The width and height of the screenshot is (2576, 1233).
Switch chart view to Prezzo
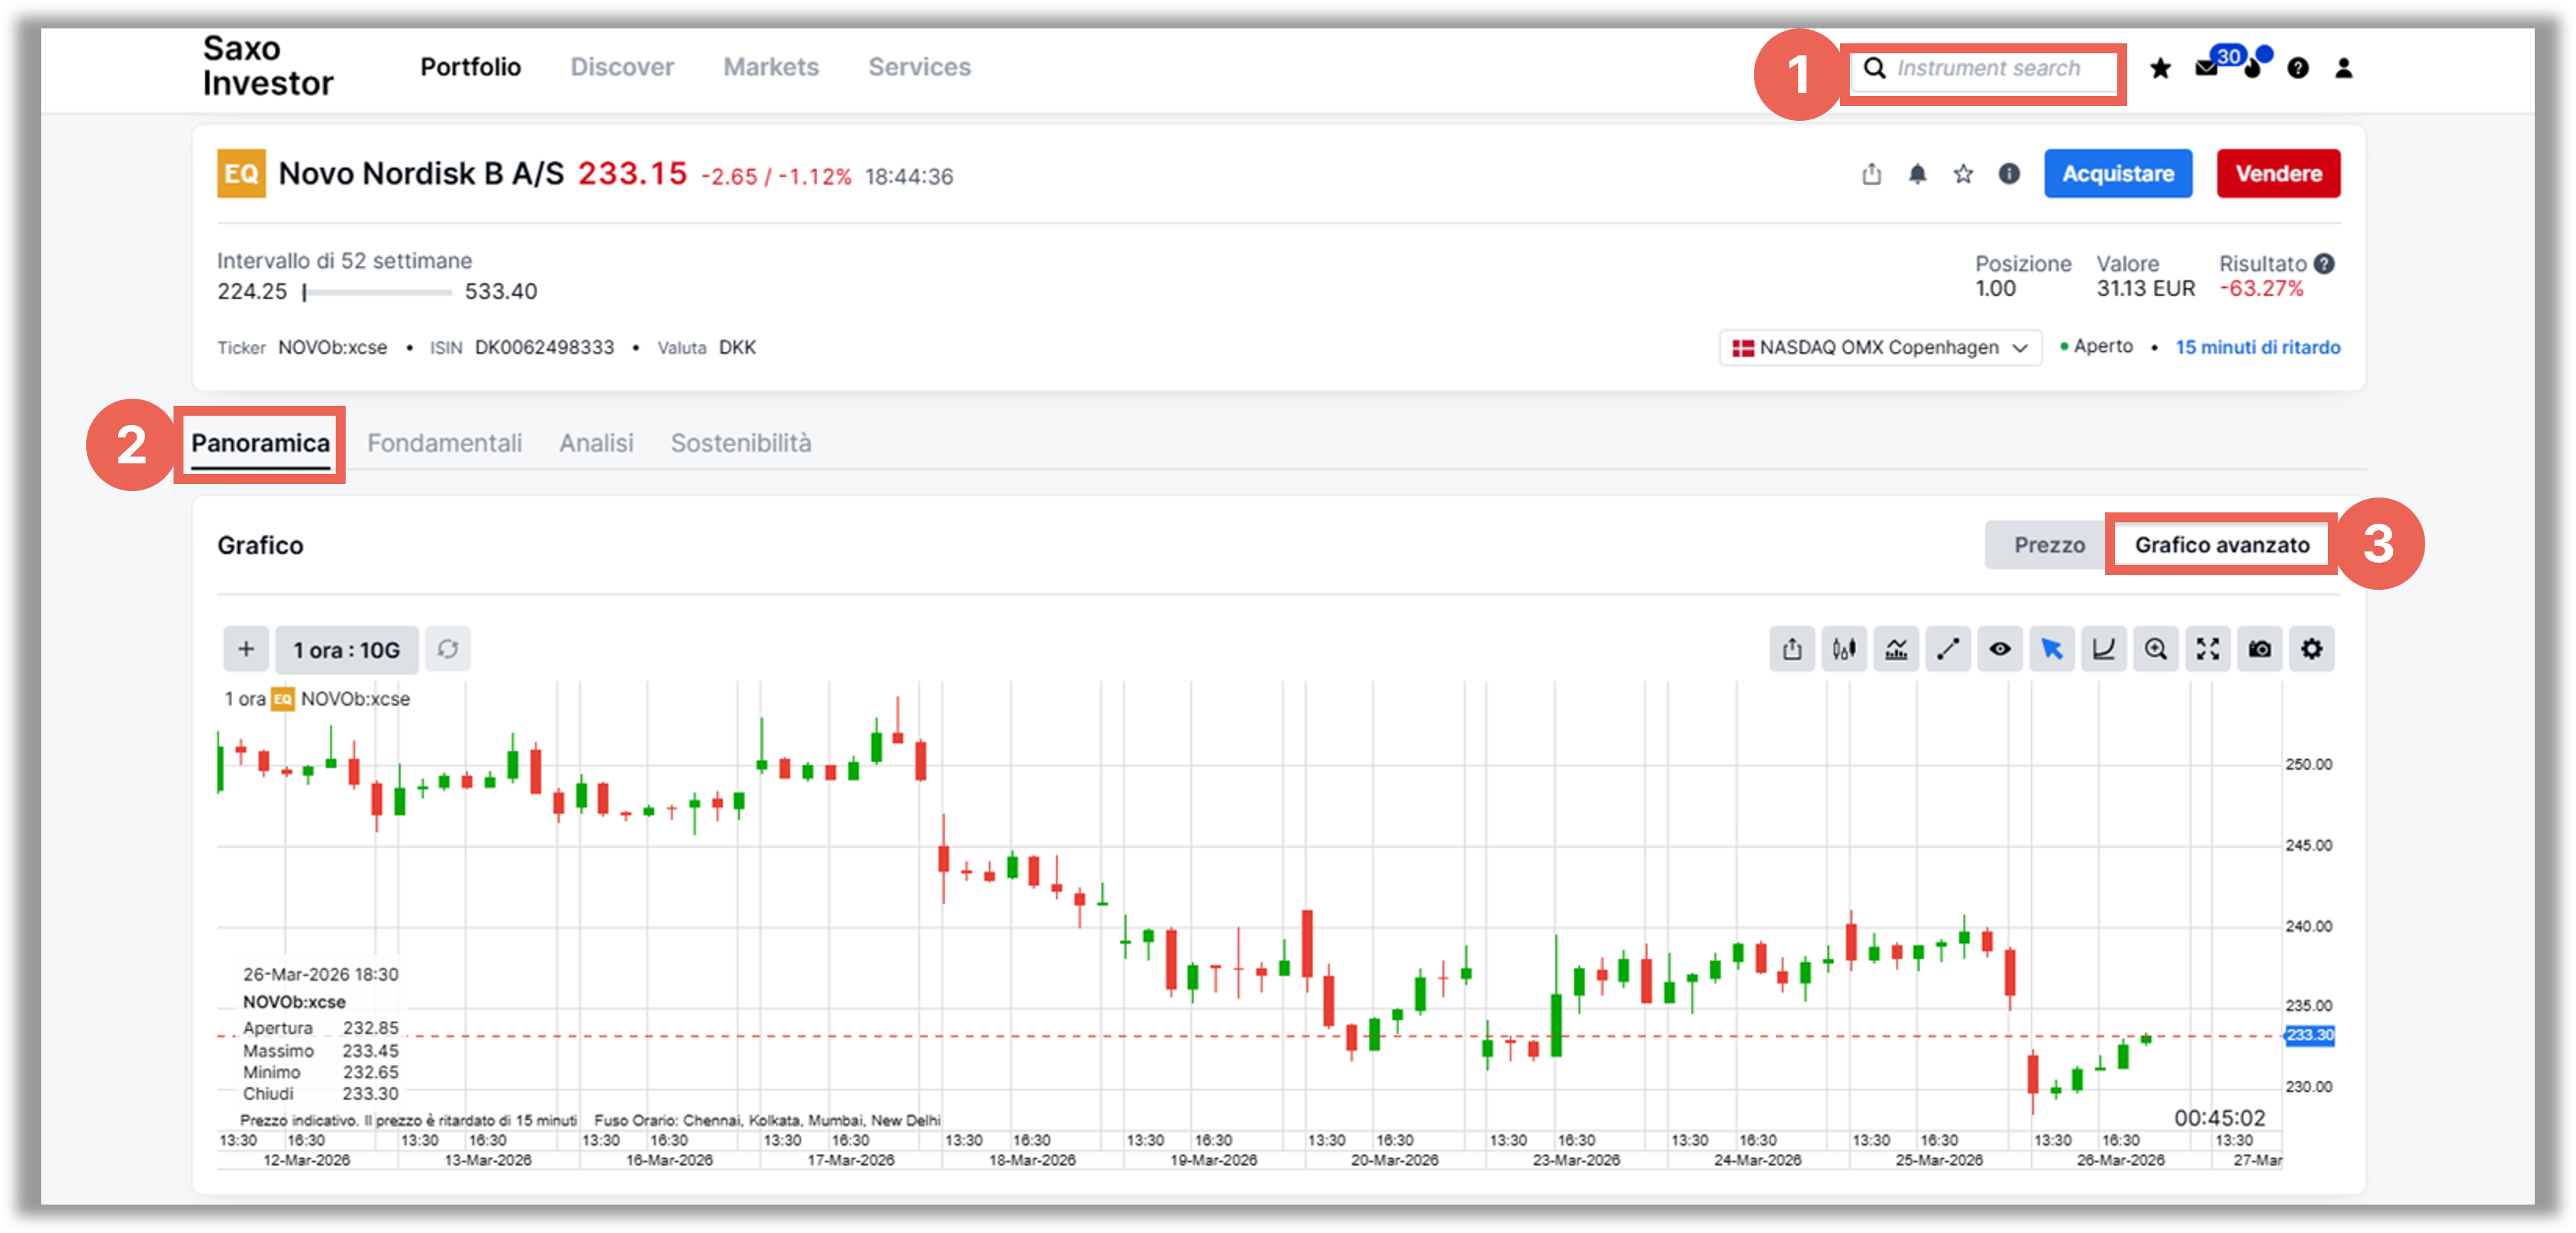click(2049, 544)
